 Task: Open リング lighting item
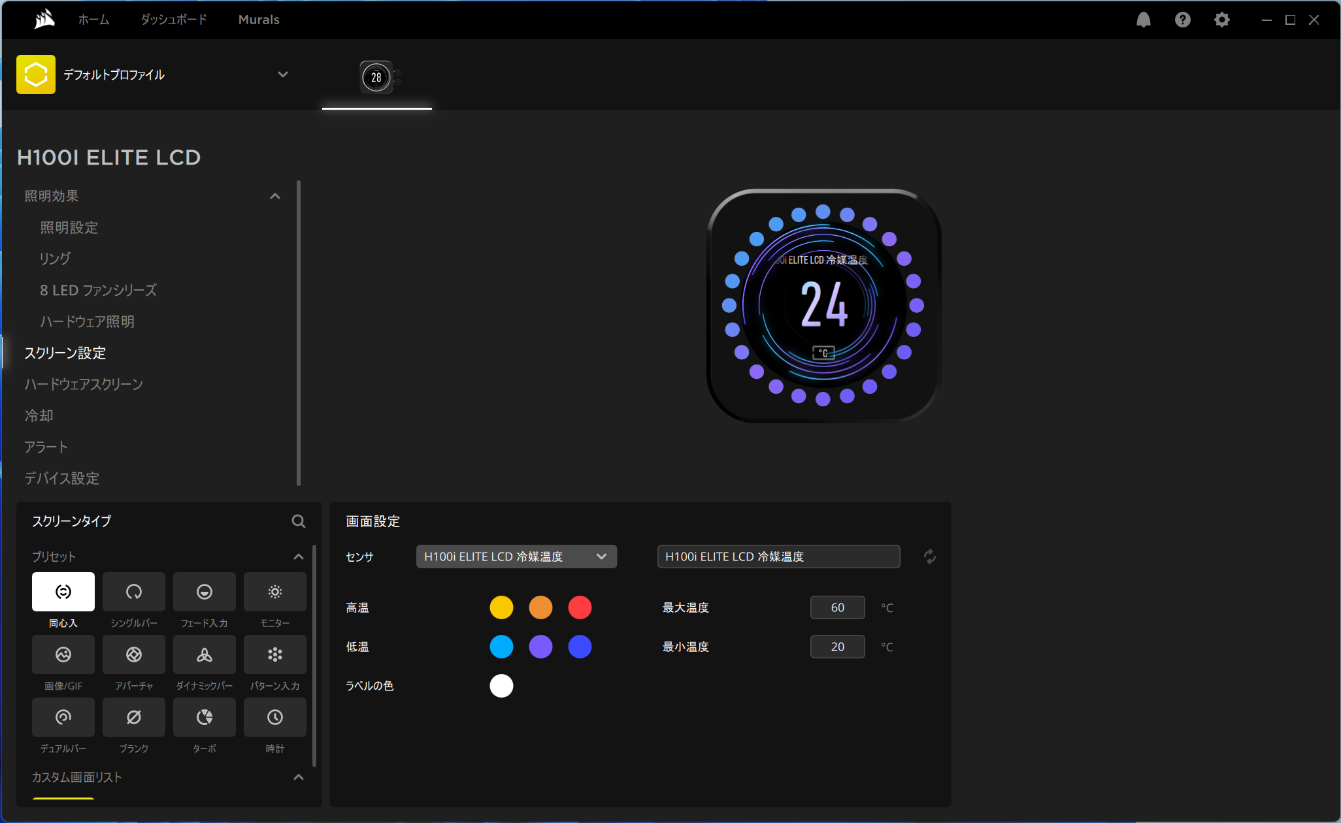click(55, 259)
